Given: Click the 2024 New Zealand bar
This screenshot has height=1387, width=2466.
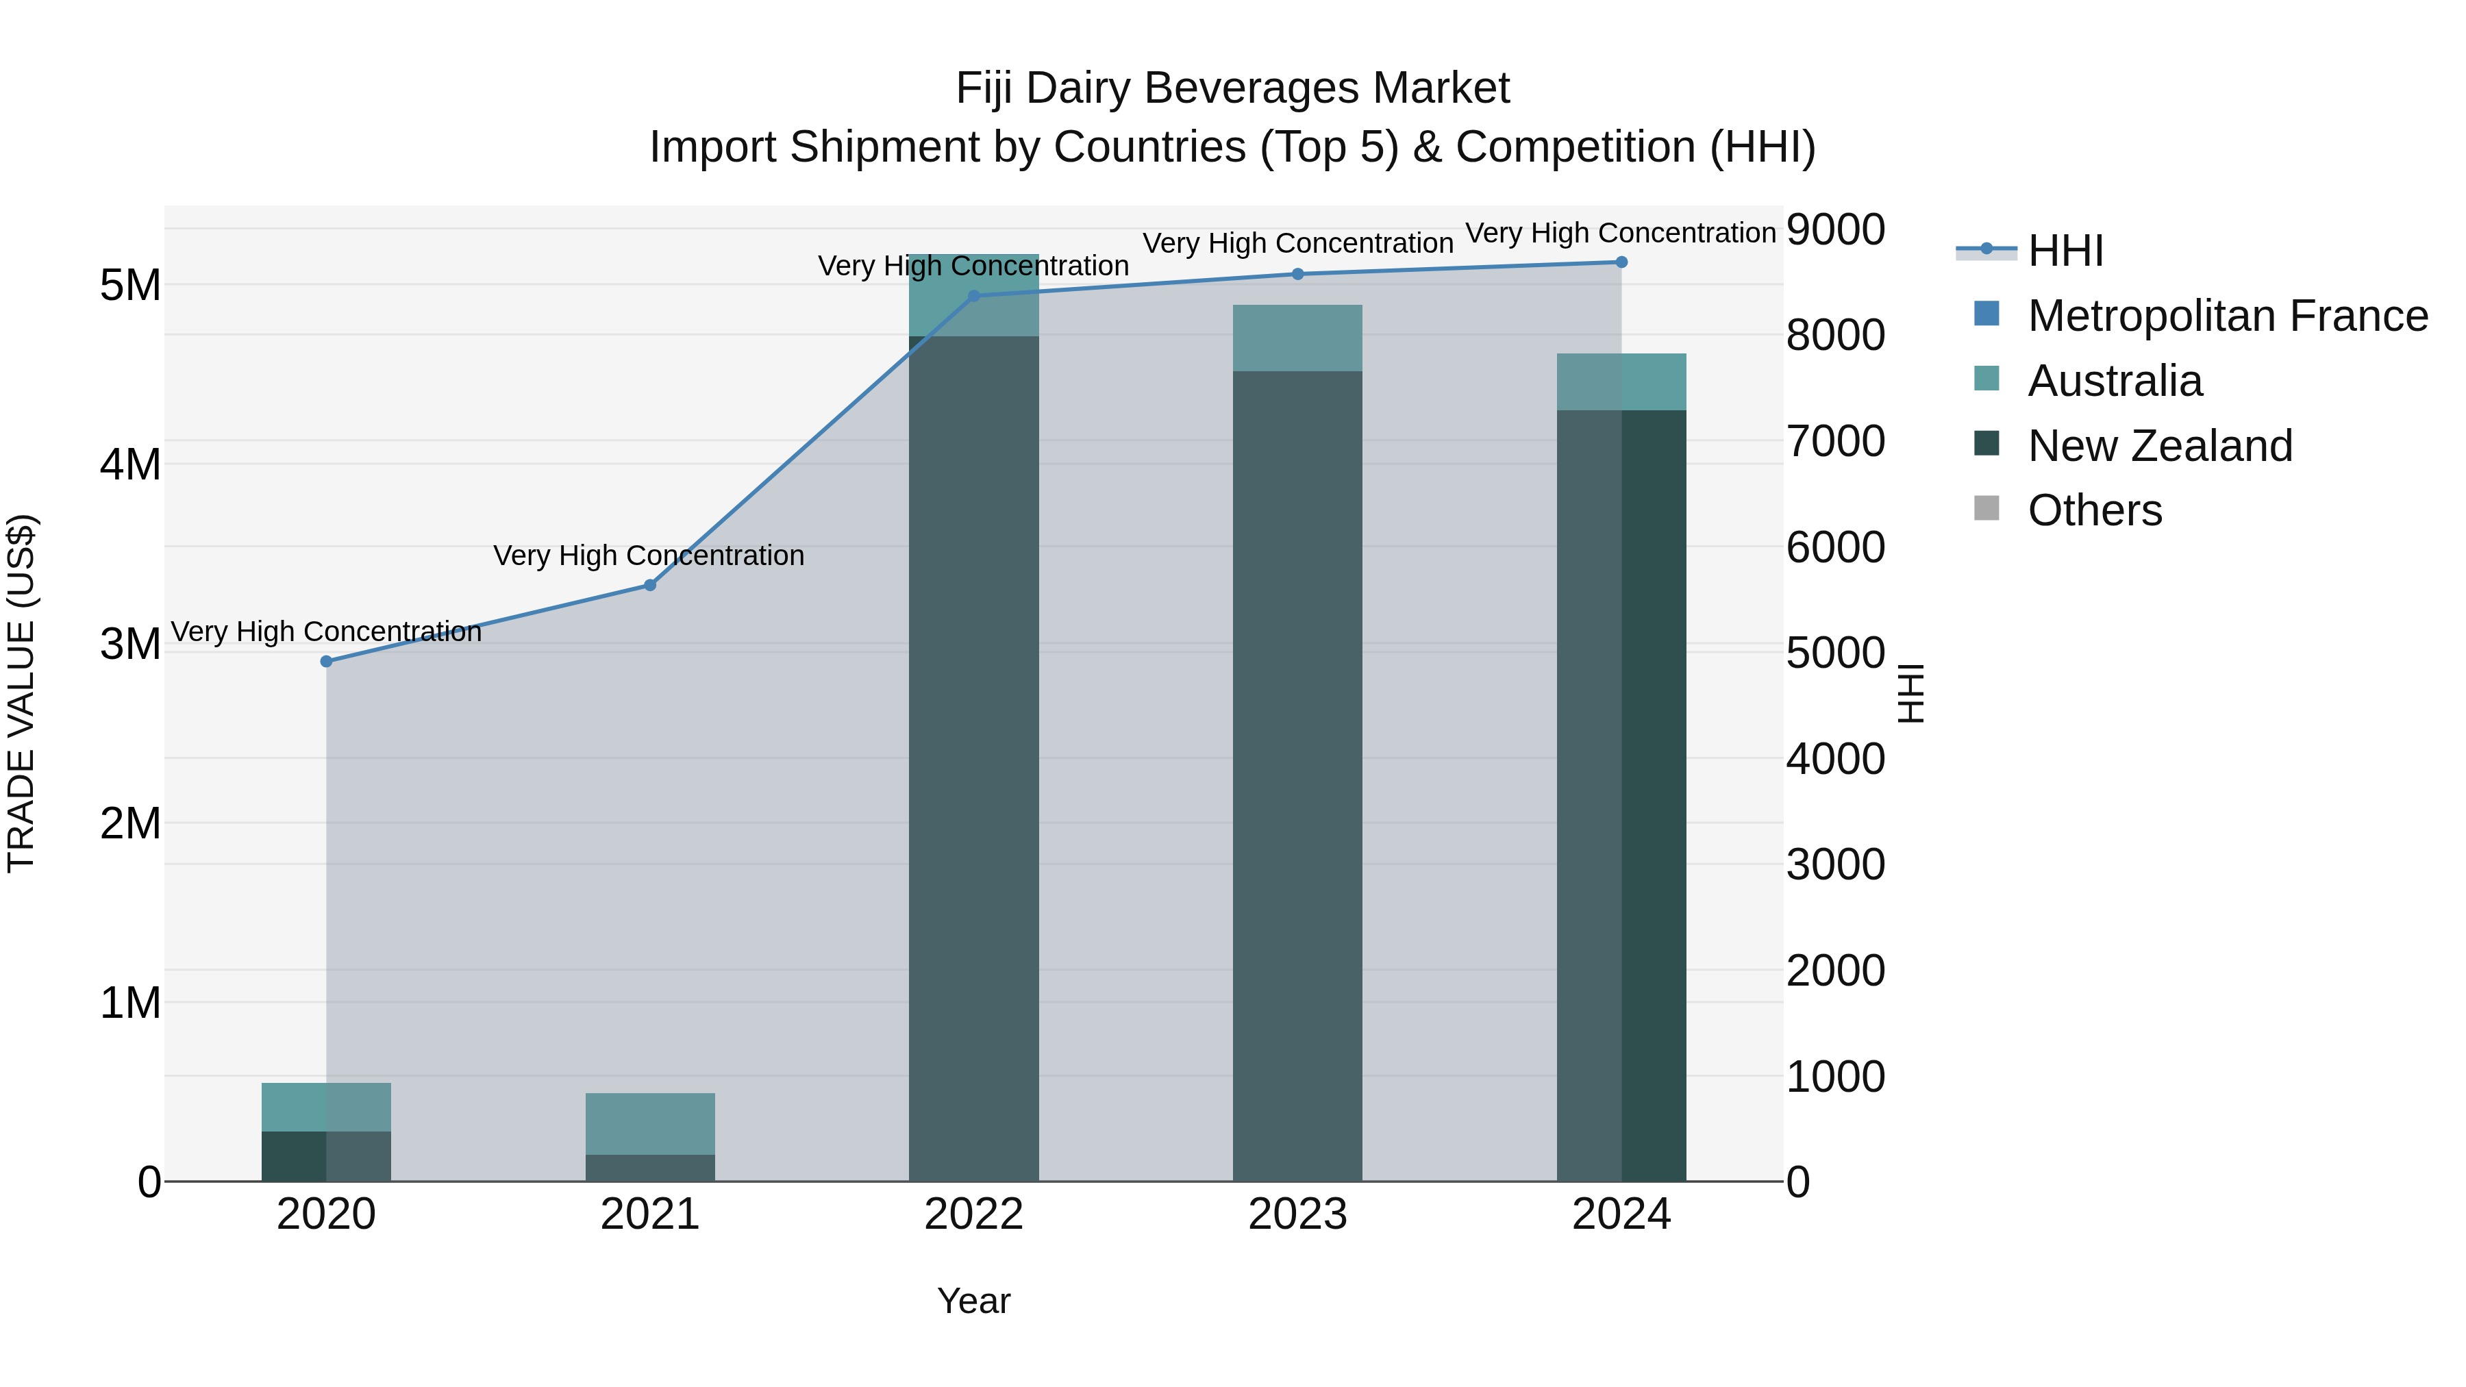Looking at the screenshot, I should (1621, 797).
